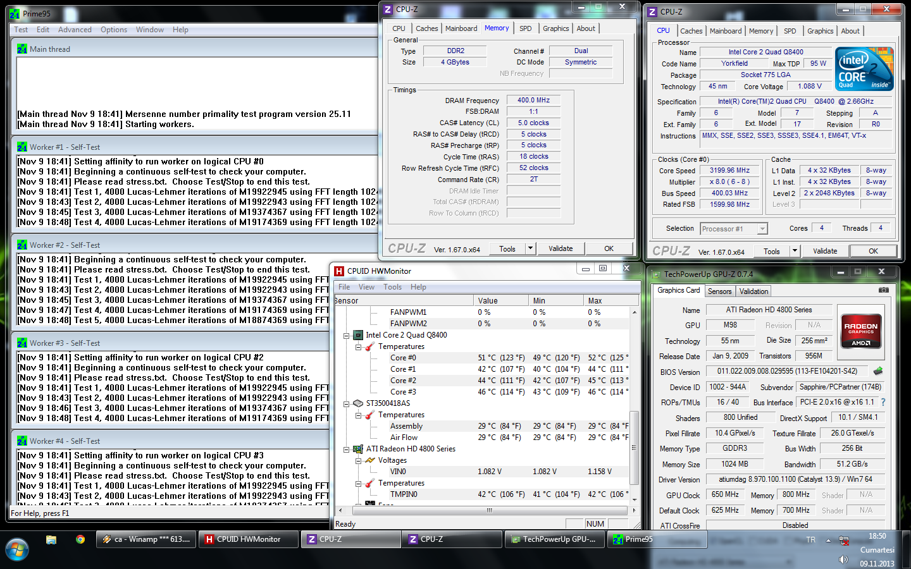Click Validate in CPU-Z CPU window
Image resolution: width=911 pixels, height=569 pixels.
[825, 251]
